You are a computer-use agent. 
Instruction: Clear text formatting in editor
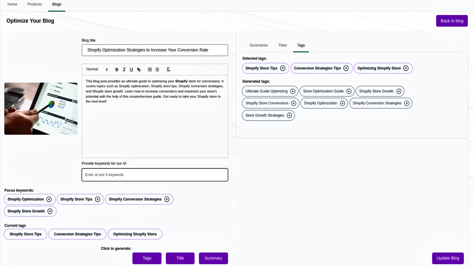tap(168, 69)
